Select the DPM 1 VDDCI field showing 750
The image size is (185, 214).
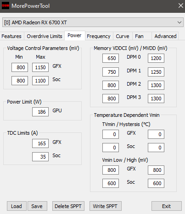pos(111,72)
